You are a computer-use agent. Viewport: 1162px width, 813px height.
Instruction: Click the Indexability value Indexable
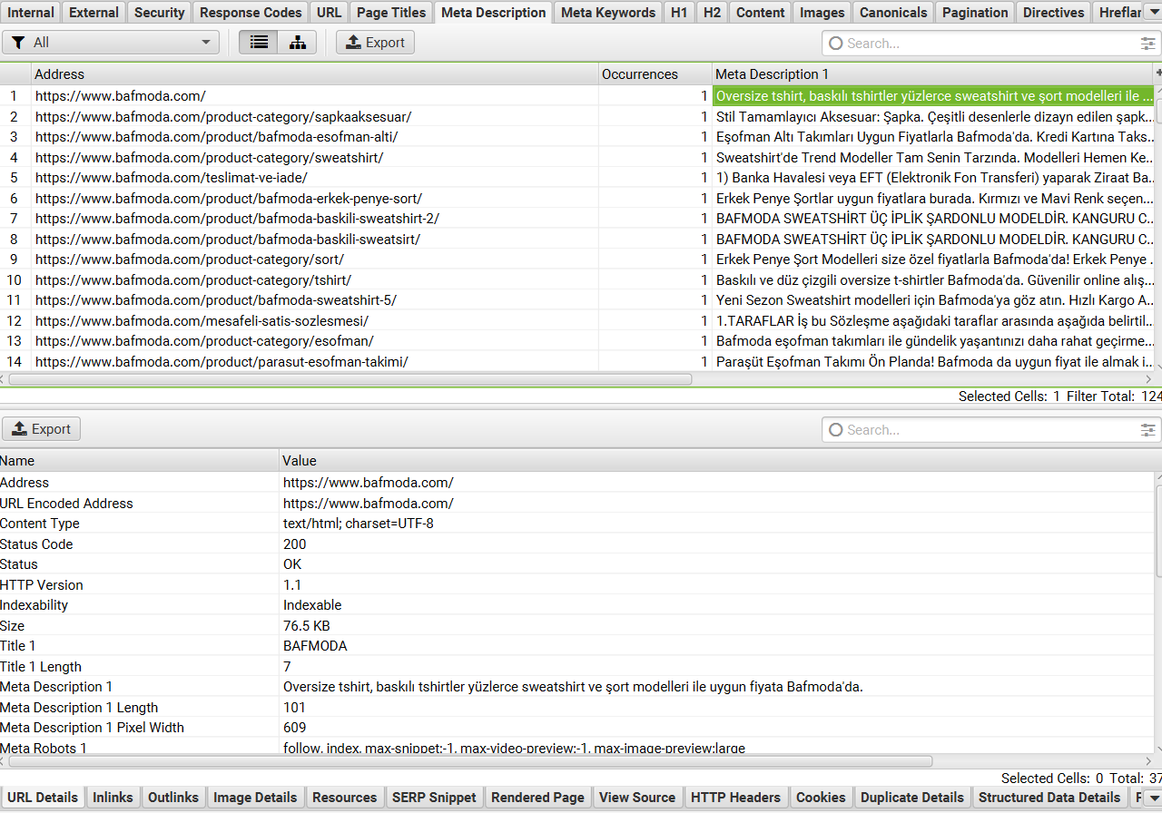click(312, 605)
